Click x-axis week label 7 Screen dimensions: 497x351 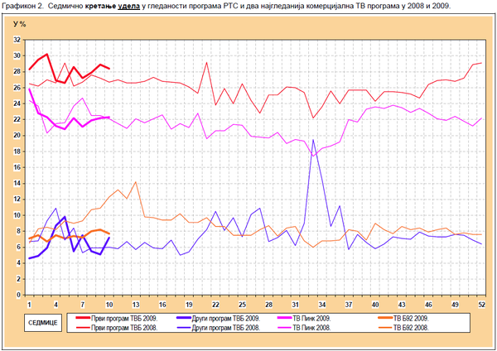pos(82,305)
